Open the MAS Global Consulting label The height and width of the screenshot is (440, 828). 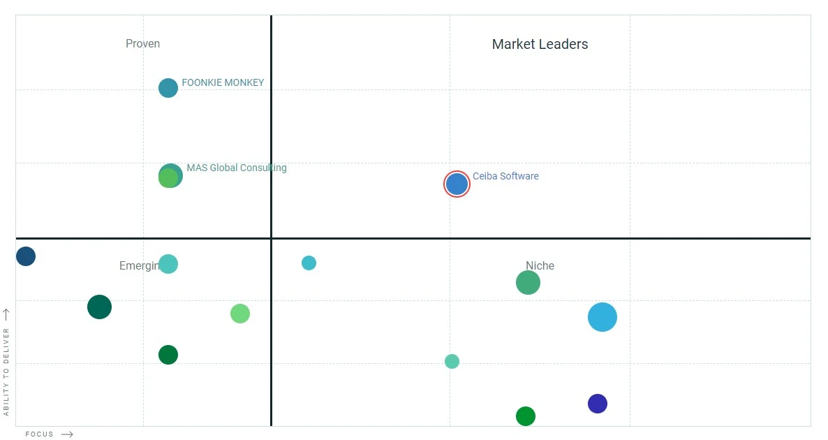237,168
